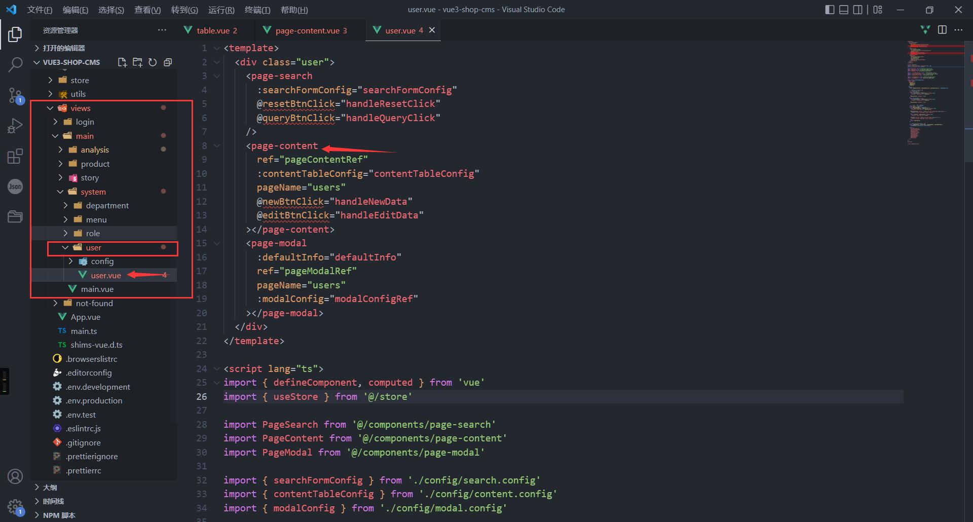Open the Source Control view
Image resolution: width=973 pixels, height=522 pixels.
pos(15,95)
